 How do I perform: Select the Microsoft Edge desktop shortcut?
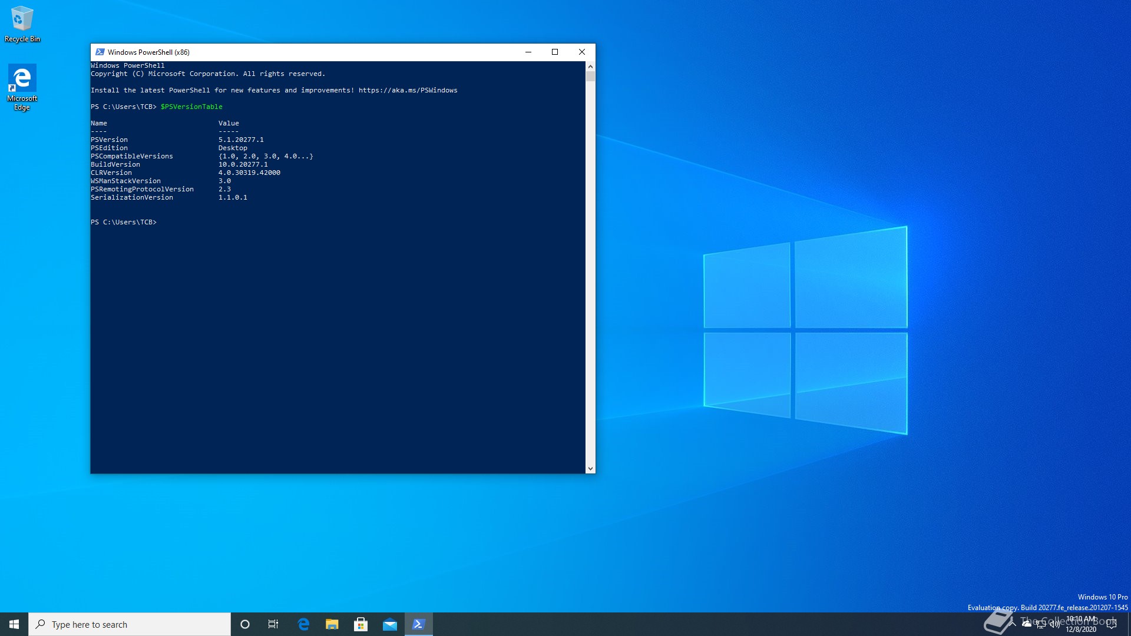[22, 87]
